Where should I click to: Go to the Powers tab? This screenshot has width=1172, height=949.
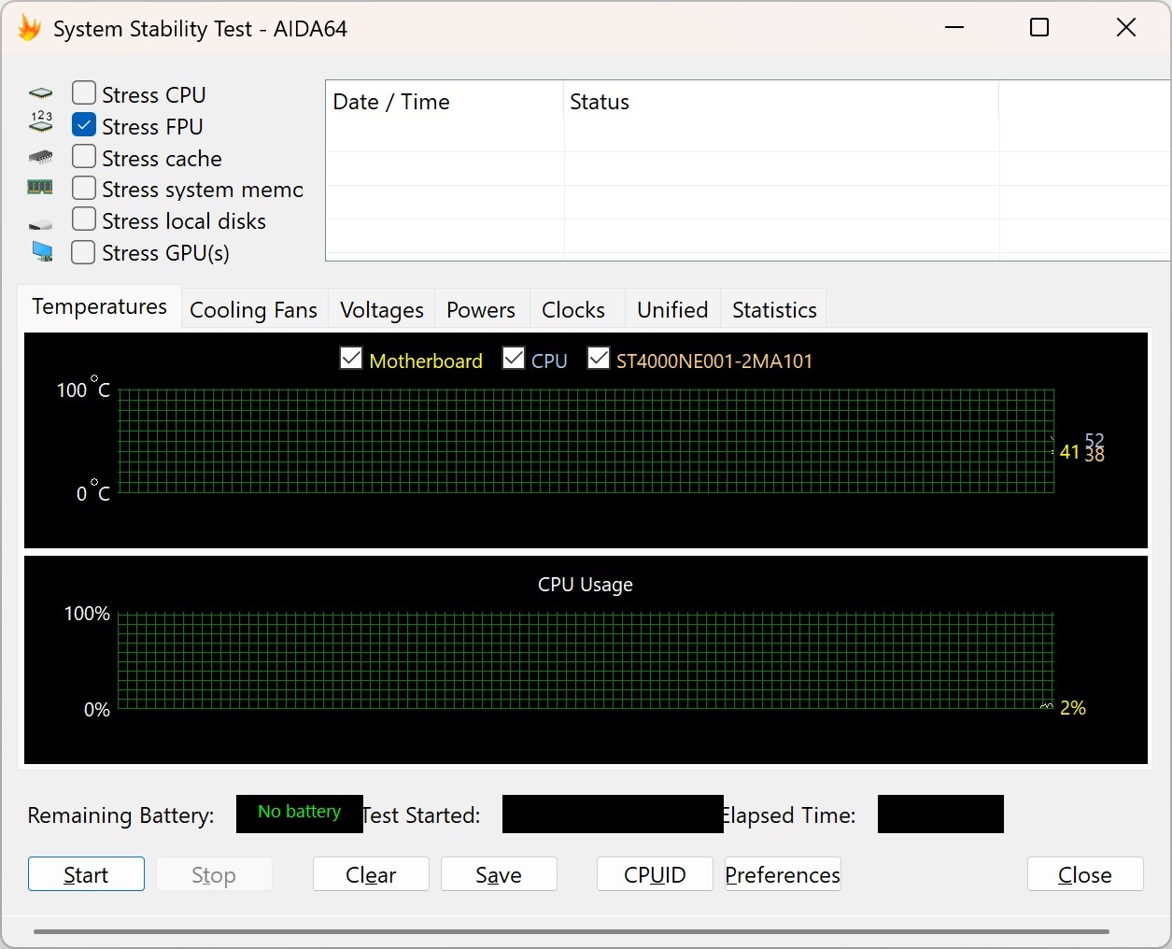[481, 309]
